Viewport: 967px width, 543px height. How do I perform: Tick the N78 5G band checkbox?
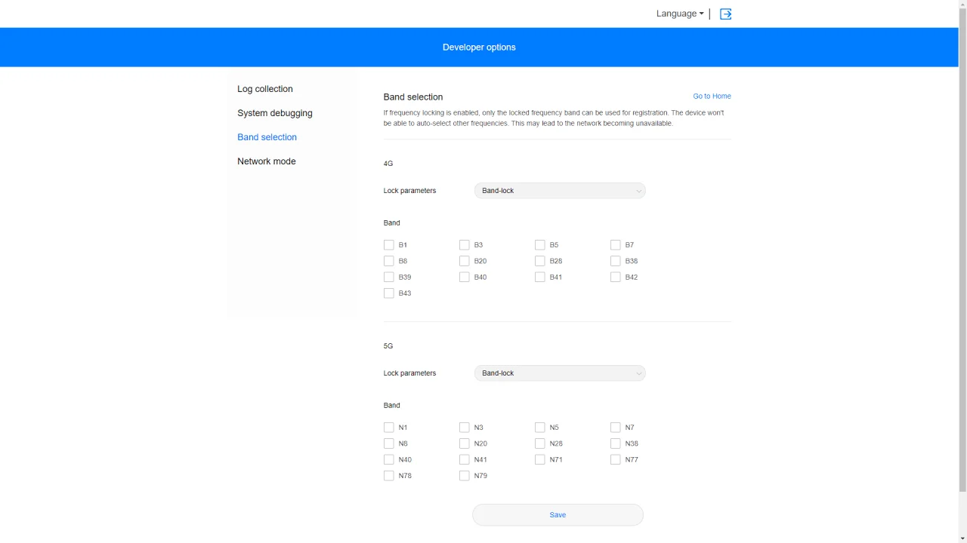pos(388,476)
